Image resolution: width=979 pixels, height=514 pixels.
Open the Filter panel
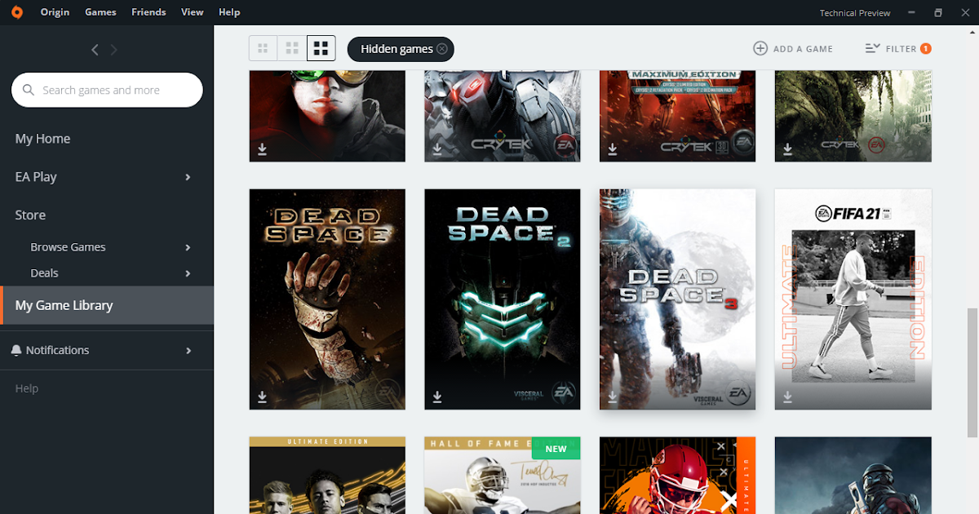tap(898, 49)
